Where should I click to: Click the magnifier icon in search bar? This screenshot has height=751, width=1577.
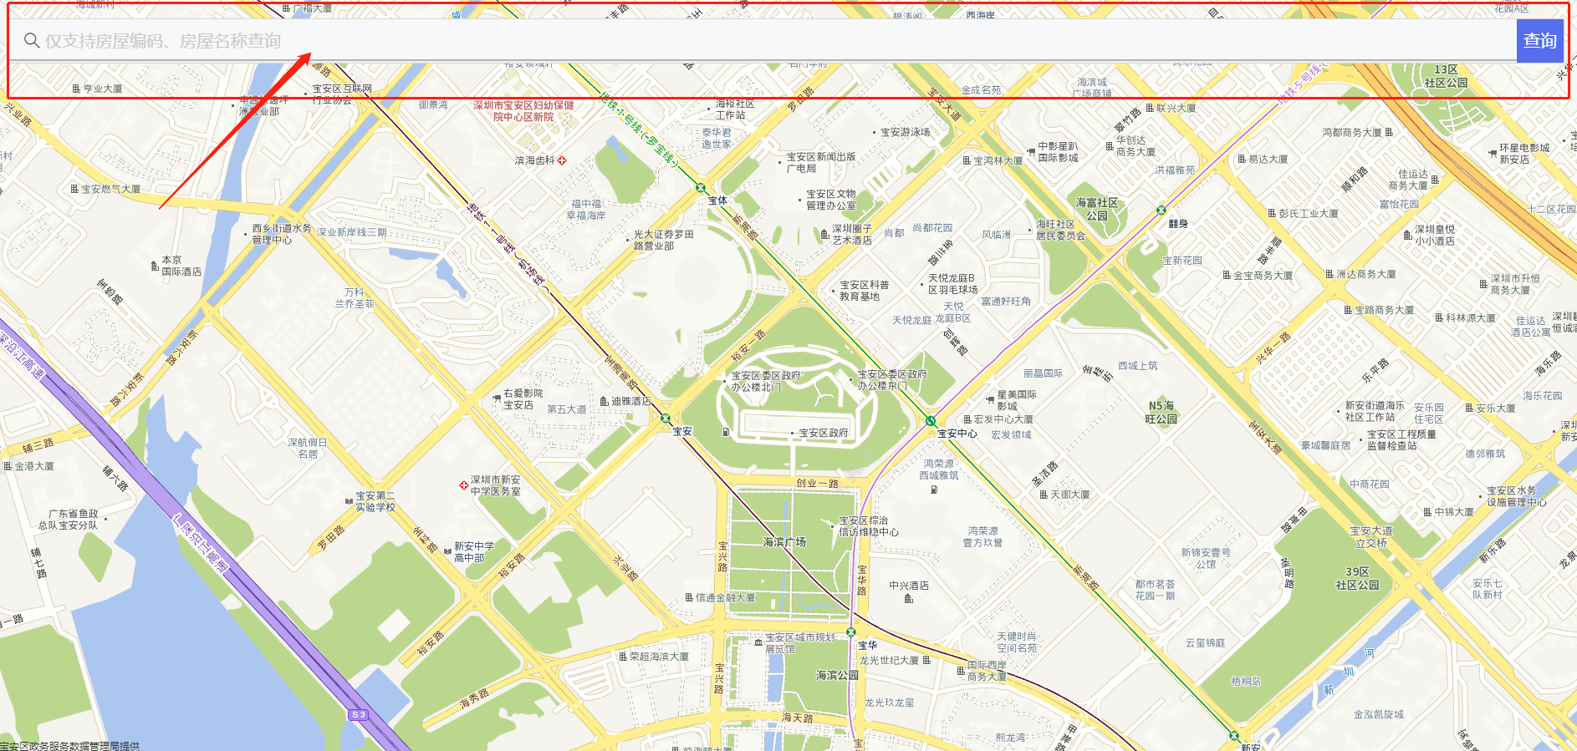point(32,40)
